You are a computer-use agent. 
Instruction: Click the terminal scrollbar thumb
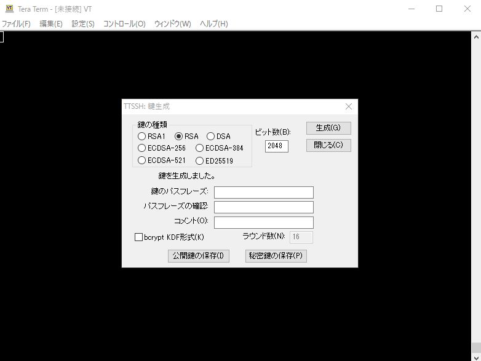476,348
